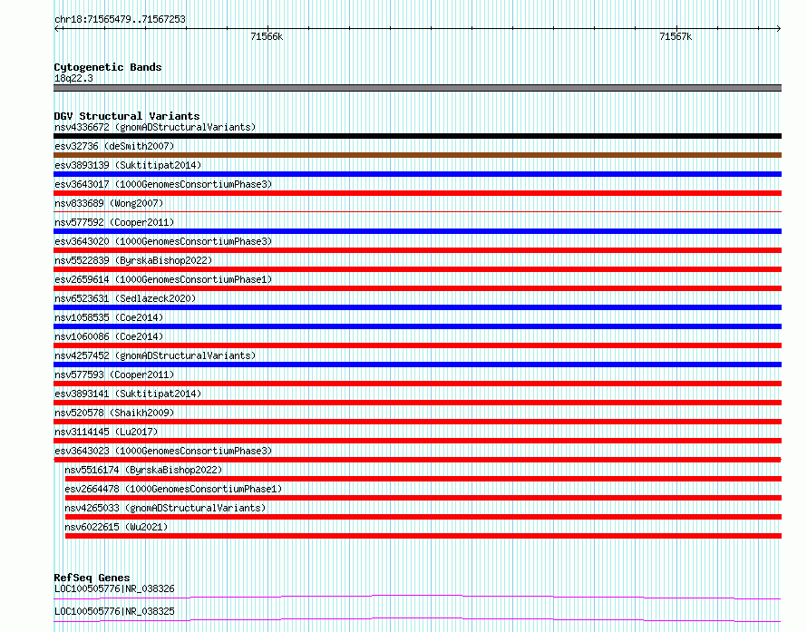The height and width of the screenshot is (632, 807).
Task: Select nsv833689 Wong2007 variant label
Action: pos(109,203)
